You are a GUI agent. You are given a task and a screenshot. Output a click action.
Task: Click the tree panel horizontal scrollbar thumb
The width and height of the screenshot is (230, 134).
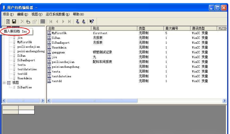[23, 100]
